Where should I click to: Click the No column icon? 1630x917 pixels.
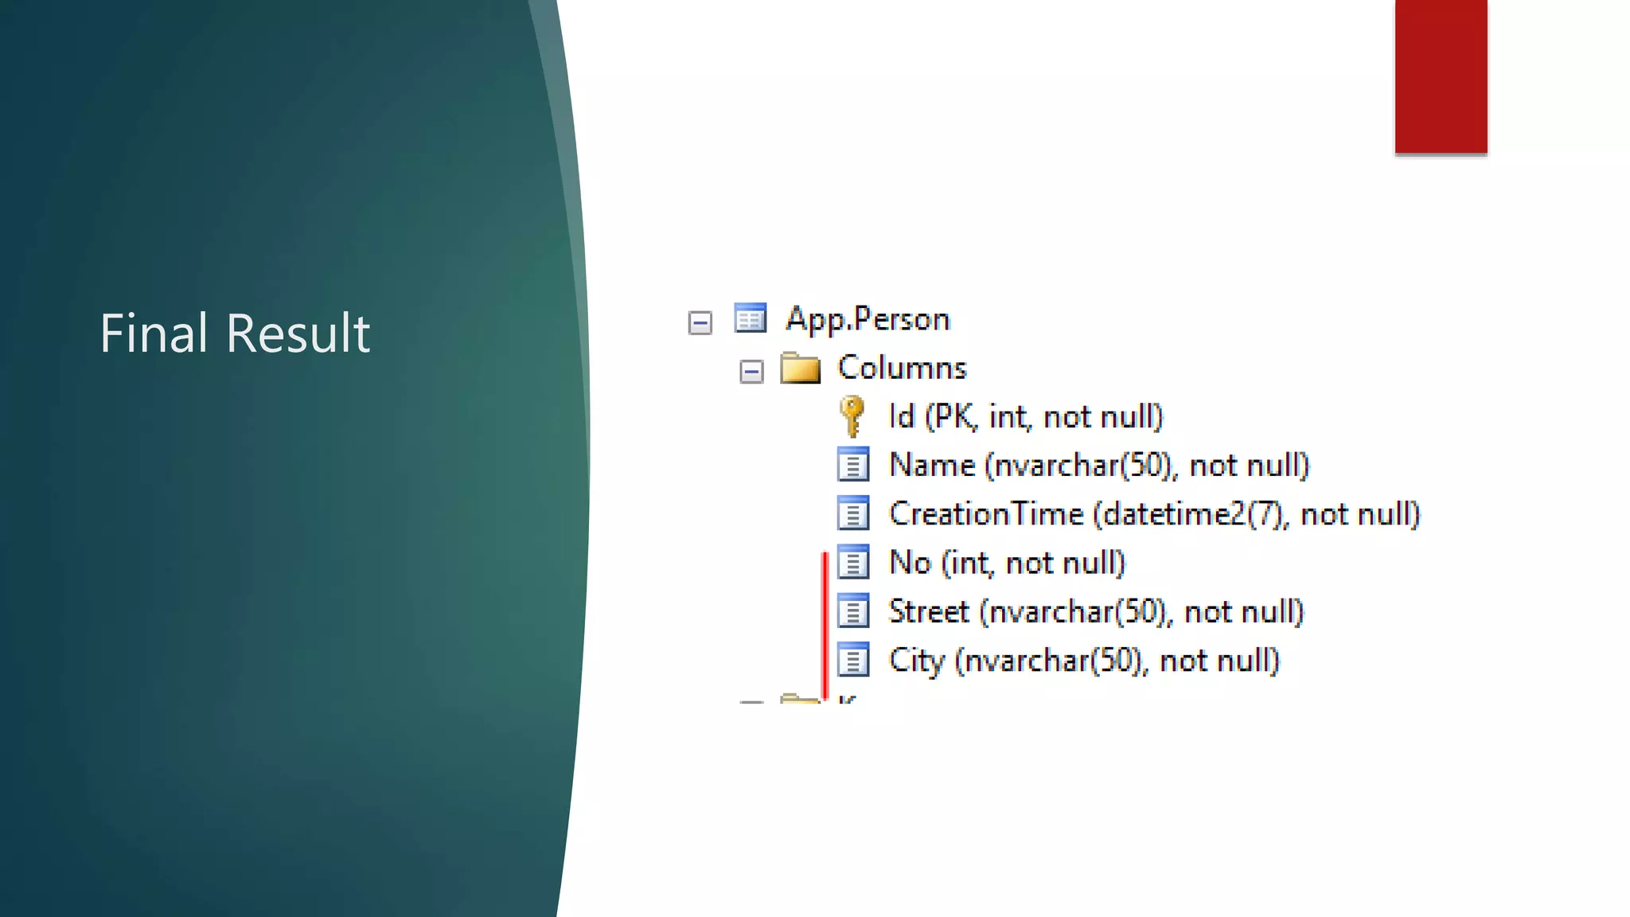click(x=853, y=562)
